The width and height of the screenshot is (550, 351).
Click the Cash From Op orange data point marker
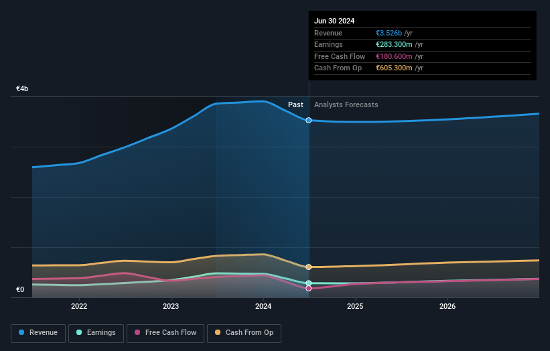(309, 267)
